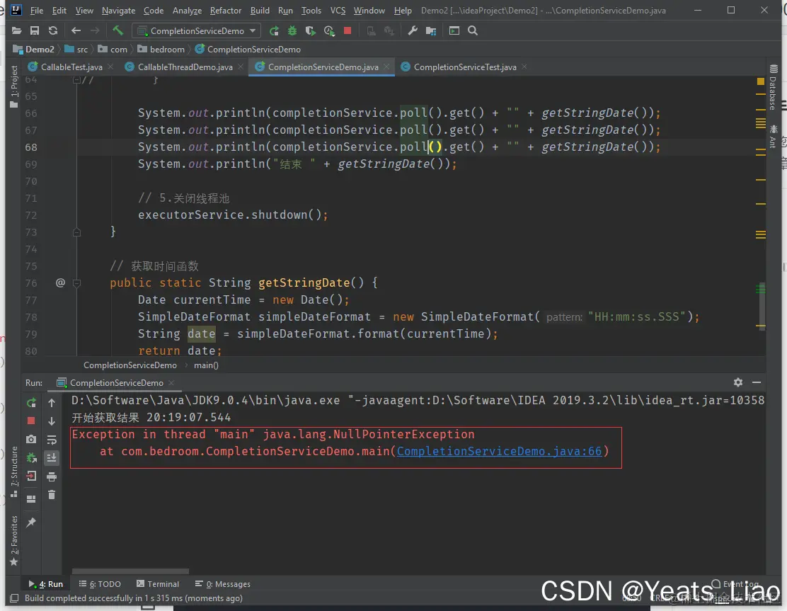This screenshot has height=611, width=787.
Task: Click the horizontal scrollbar in Run console
Action: coord(130,571)
